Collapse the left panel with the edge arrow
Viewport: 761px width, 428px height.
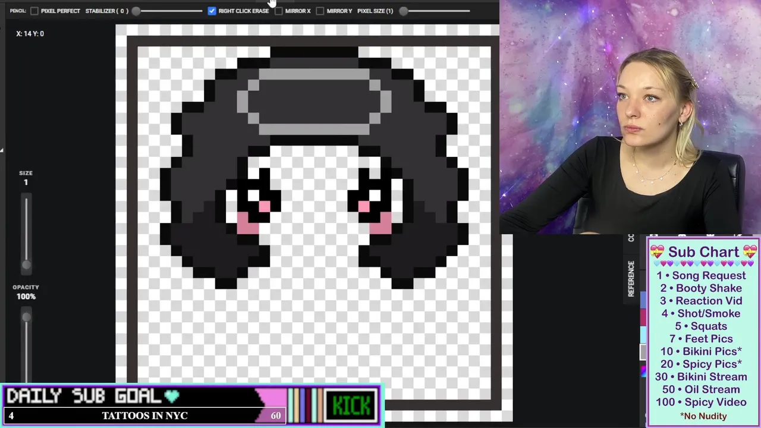click(x=2, y=150)
